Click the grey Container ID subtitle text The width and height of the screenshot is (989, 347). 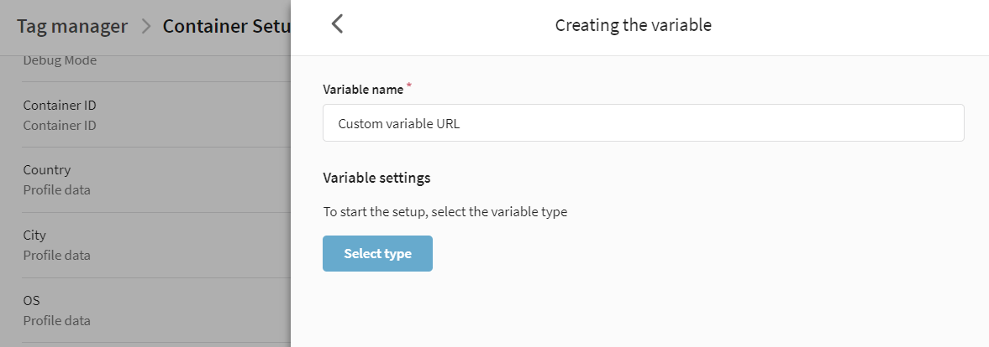click(x=60, y=125)
